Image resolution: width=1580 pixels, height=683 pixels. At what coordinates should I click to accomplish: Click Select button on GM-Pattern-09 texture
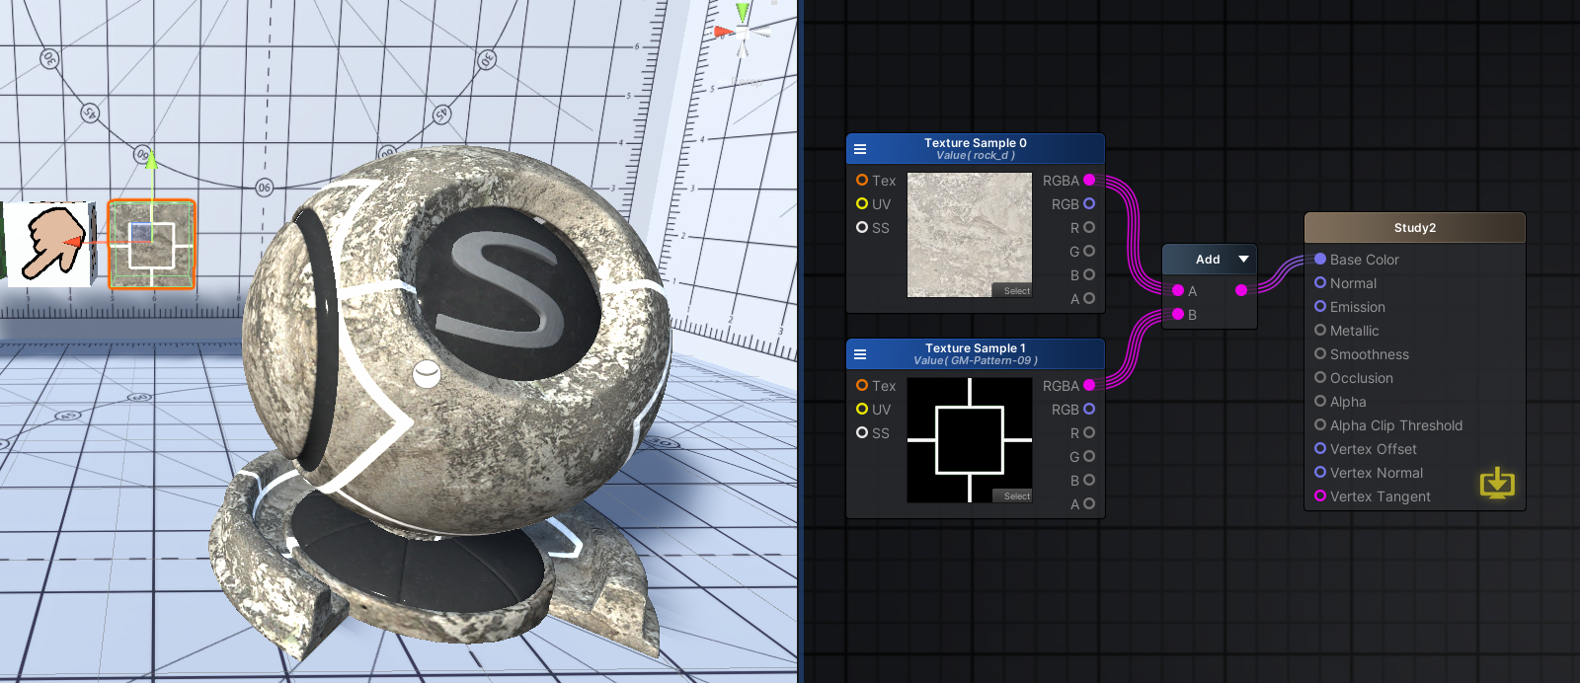point(1016,496)
